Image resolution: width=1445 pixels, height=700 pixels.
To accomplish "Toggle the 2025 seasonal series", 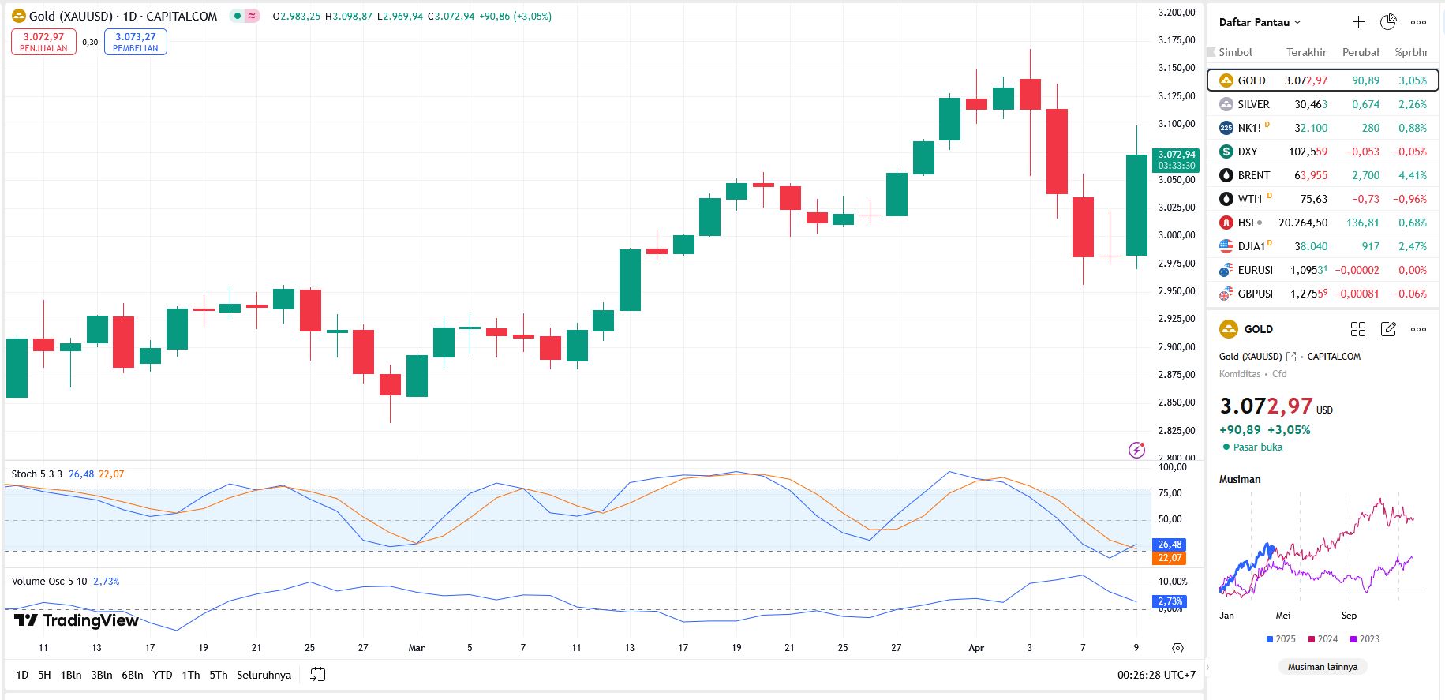I will click(x=1281, y=639).
